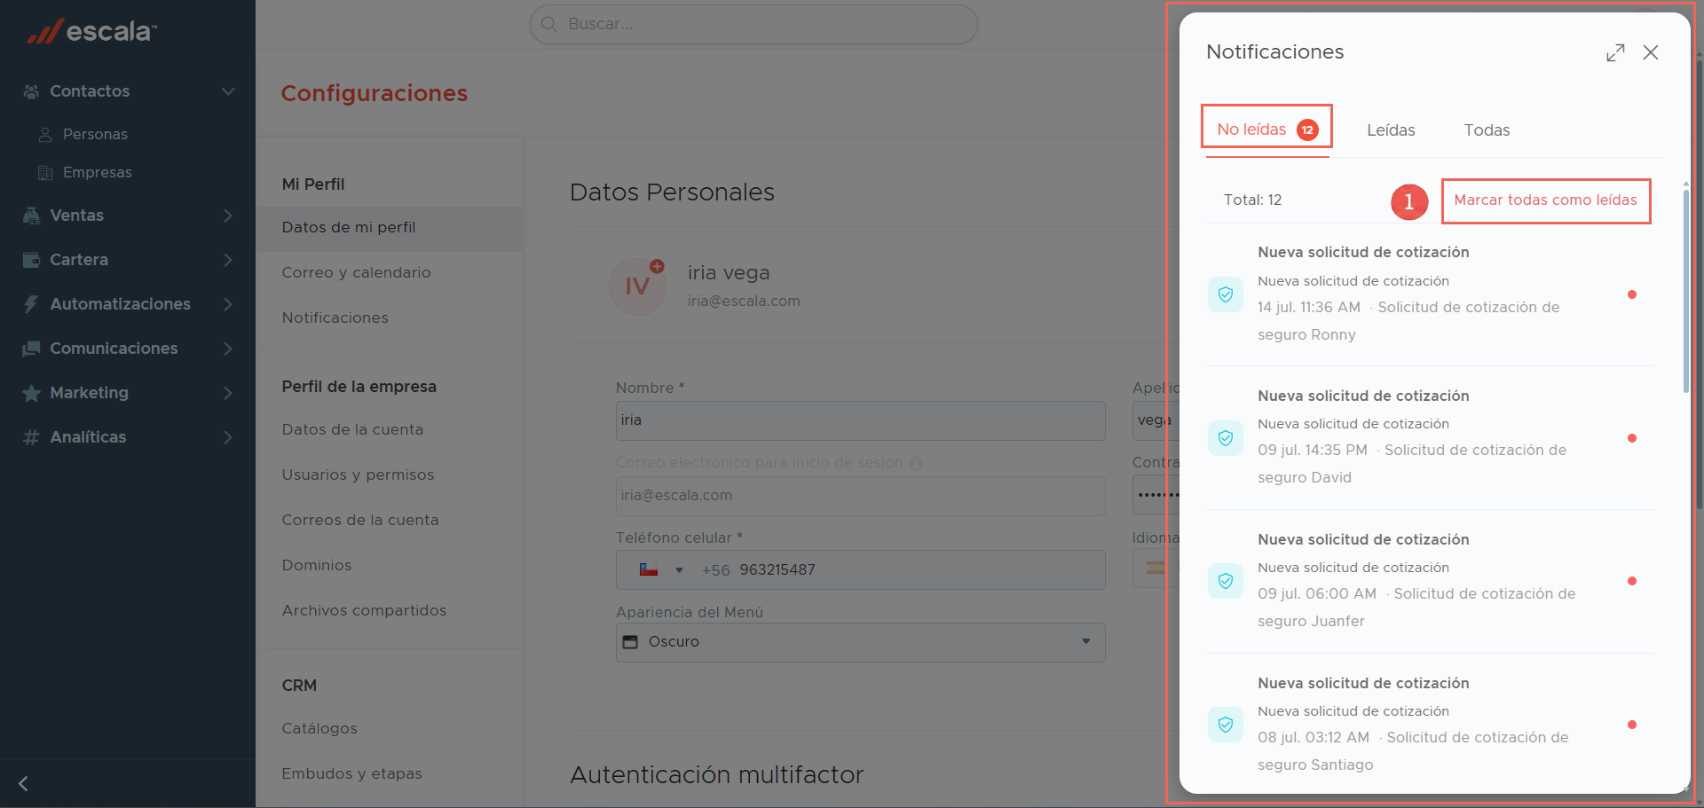Click the IV profile avatar

(x=637, y=286)
